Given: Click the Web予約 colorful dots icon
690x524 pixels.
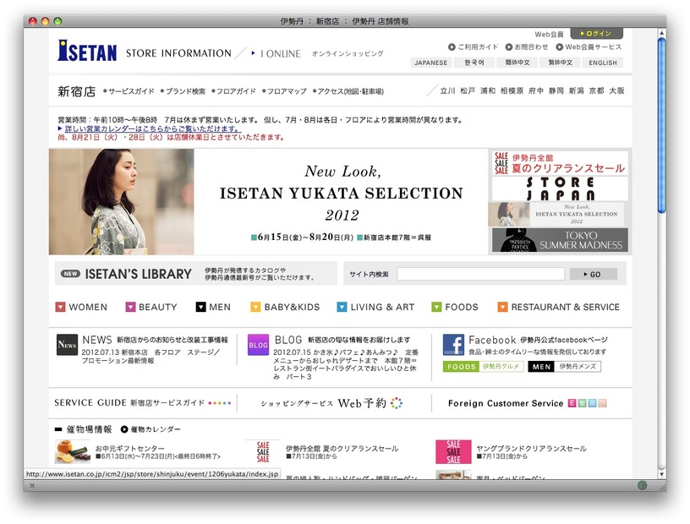Looking at the screenshot, I should coord(397,403).
